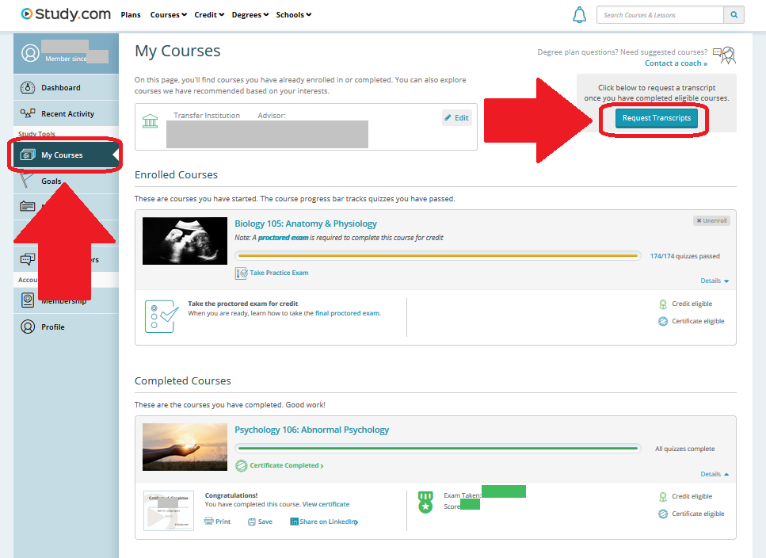766x558 pixels.
Task: Expand the Courses dropdown menu
Action: (x=168, y=15)
